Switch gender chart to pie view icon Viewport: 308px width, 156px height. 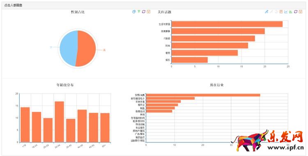tap(134, 12)
